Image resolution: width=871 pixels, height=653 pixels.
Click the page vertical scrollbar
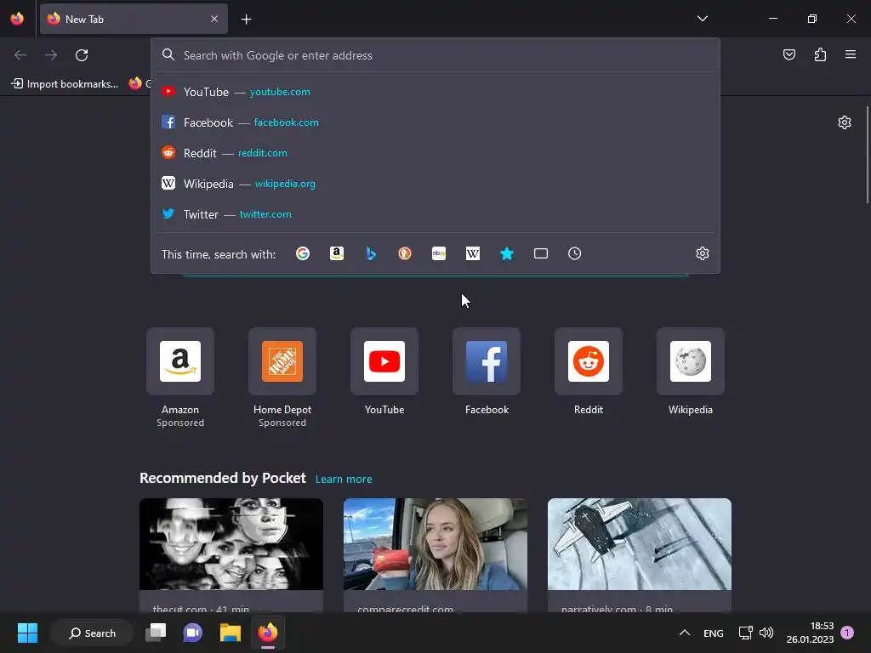pos(867,156)
